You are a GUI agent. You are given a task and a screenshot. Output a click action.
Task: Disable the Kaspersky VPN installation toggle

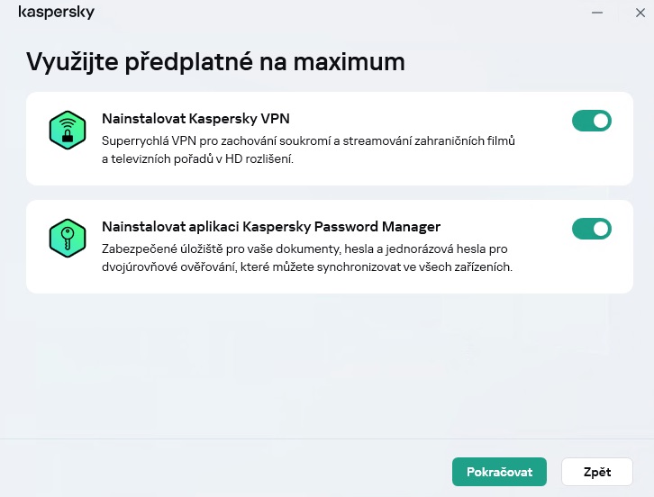coord(592,121)
